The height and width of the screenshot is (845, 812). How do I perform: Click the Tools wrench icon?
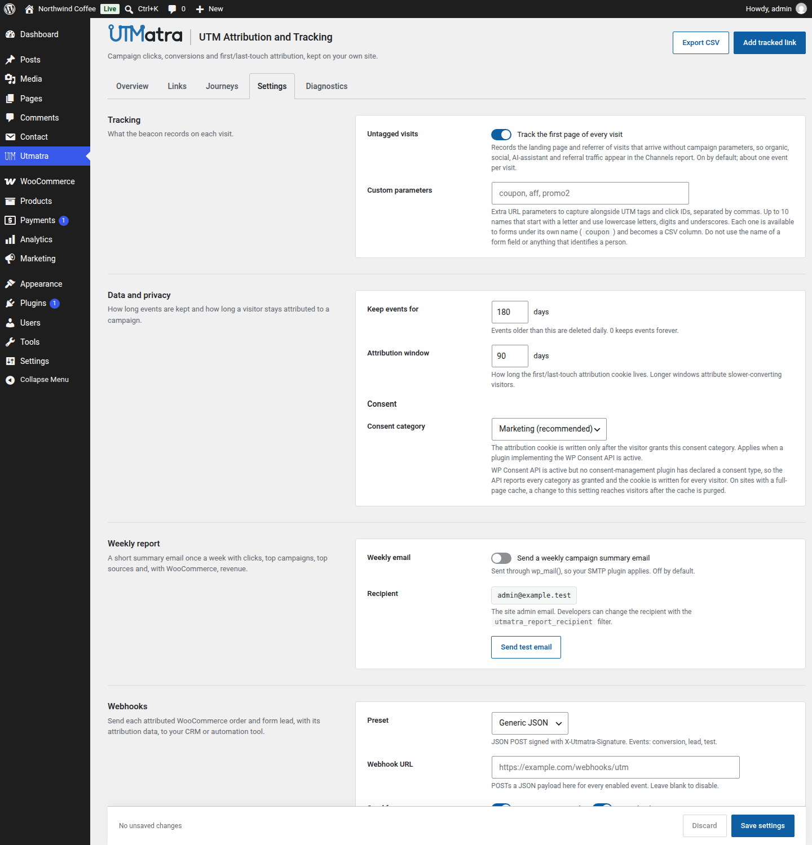click(10, 342)
